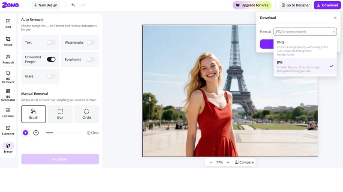Image resolution: width=343 pixels, height=192 pixels.
Task: Open the Add tool in sidebar
Action: [8, 23]
